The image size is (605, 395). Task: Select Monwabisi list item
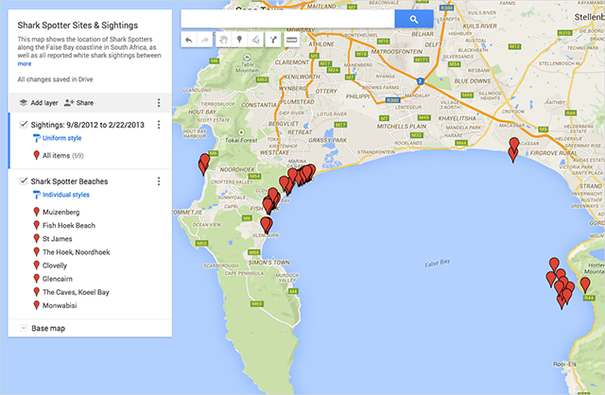(x=55, y=305)
